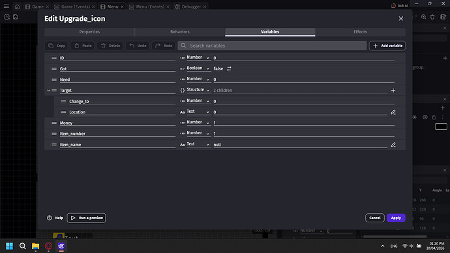Switch to the Game (Events) tab
Screen dimensions: 450x253
(x=74, y=7)
